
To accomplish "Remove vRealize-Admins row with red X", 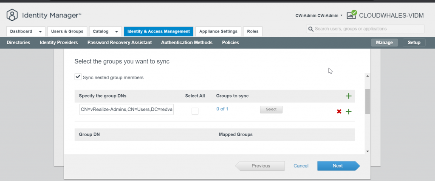I will (339, 112).
